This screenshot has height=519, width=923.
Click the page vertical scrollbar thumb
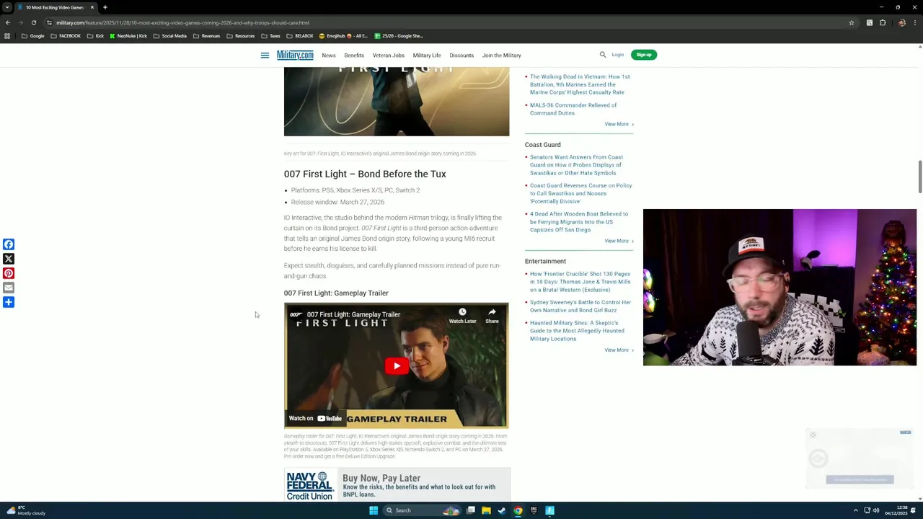point(919,177)
